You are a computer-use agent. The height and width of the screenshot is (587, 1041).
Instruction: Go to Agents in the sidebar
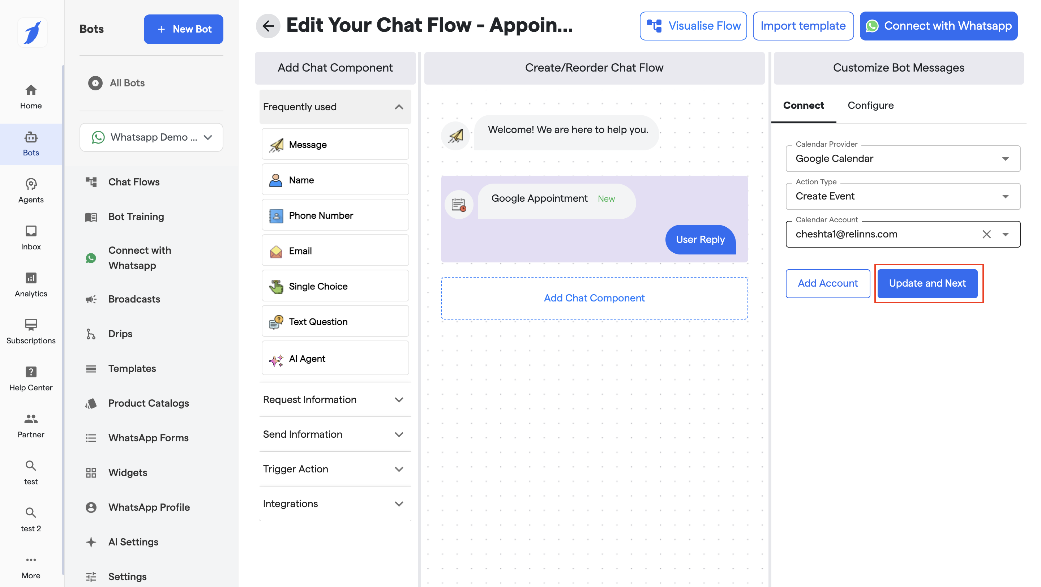click(x=31, y=190)
